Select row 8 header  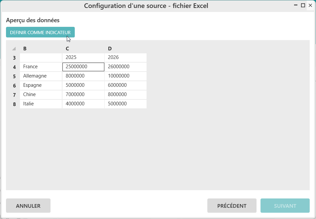click(x=14, y=104)
